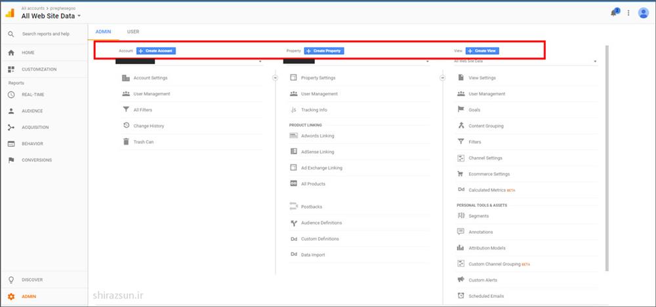Click the Home house icon
This screenshot has height=307, width=656.
(x=11, y=52)
